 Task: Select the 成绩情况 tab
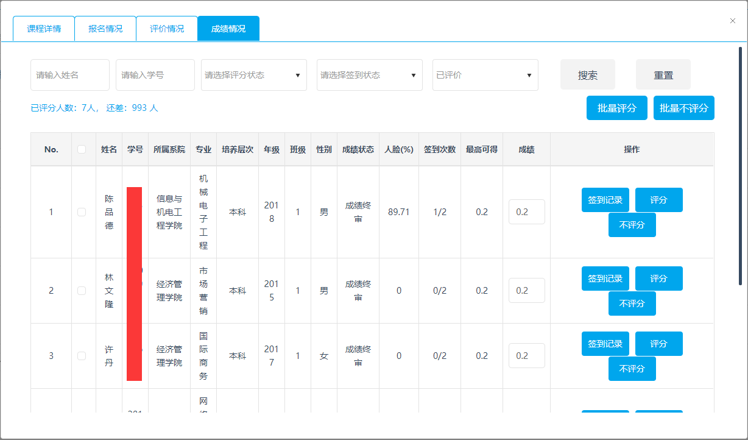[x=228, y=29]
